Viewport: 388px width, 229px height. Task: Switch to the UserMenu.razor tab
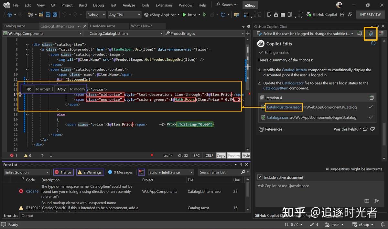[109, 26]
